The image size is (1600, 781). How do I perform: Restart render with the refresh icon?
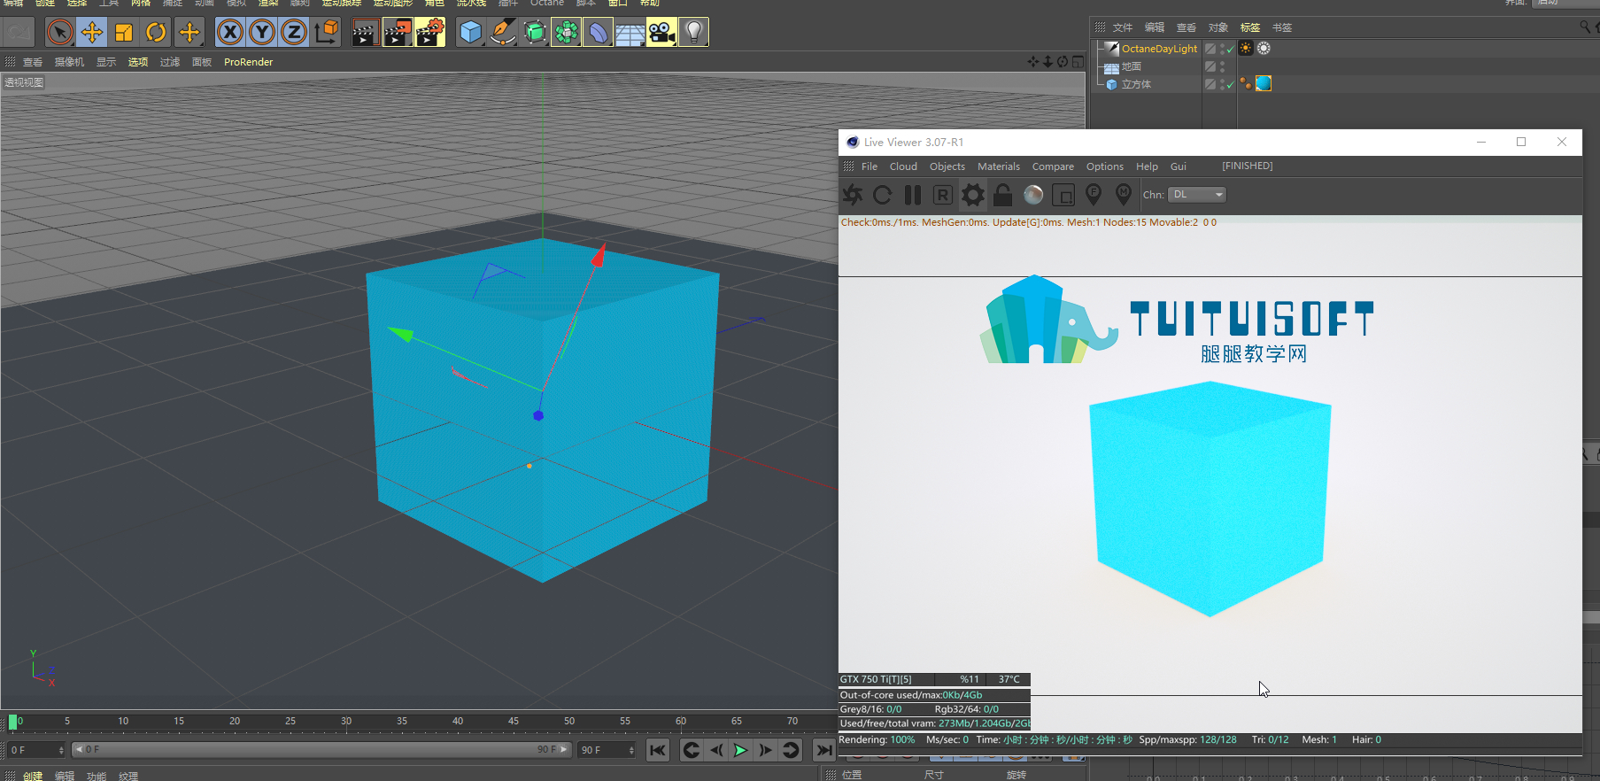tap(882, 195)
